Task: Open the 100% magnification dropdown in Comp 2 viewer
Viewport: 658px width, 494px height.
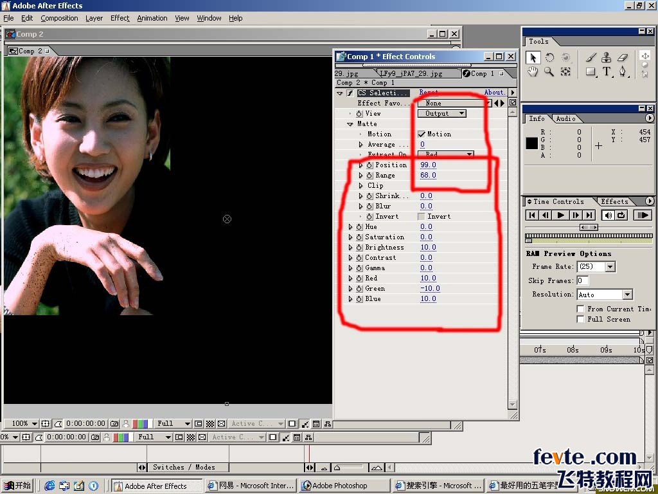Action: tap(24, 424)
